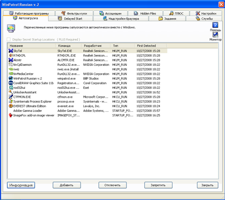
Task: Click the Отключить button
Action: (x=112, y=185)
